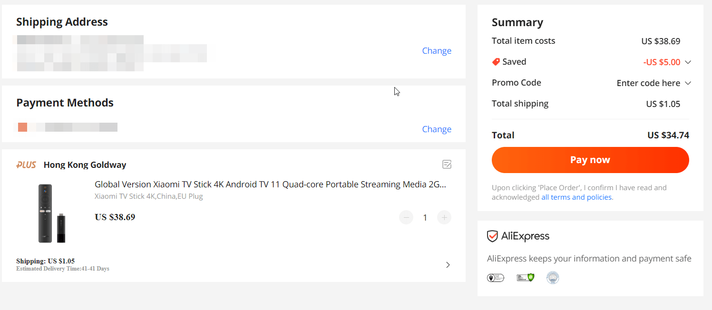
Task: Expand the Saved discount details chevron
Action: point(688,62)
